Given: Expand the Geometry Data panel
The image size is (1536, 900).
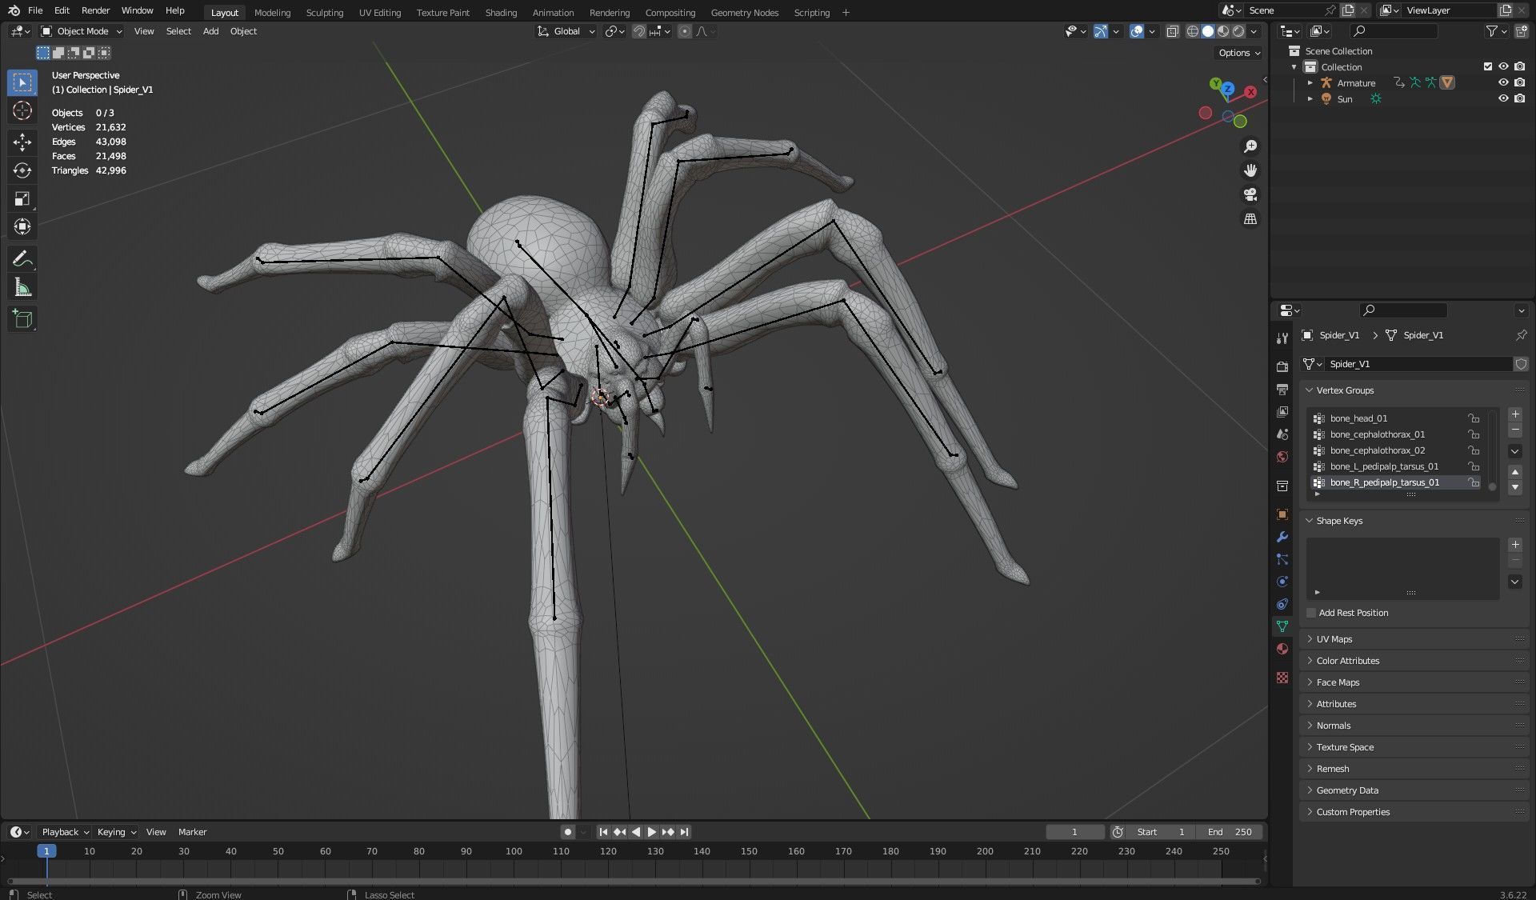Looking at the screenshot, I should tap(1310, 790).
